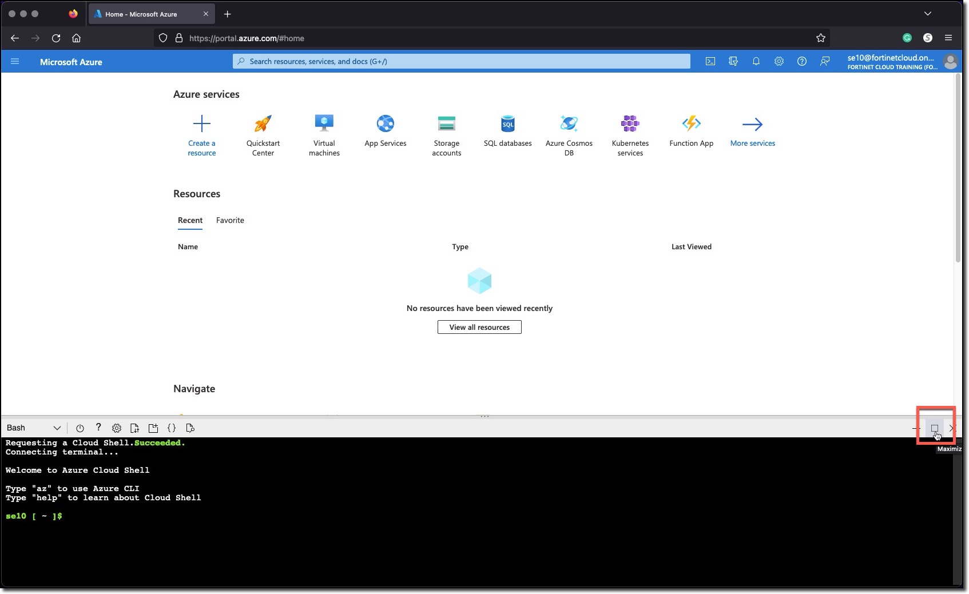Click the S extension icon in the toolbar
Screen dimensions: 969x594
pyautogui.click(x=928, y=38)
